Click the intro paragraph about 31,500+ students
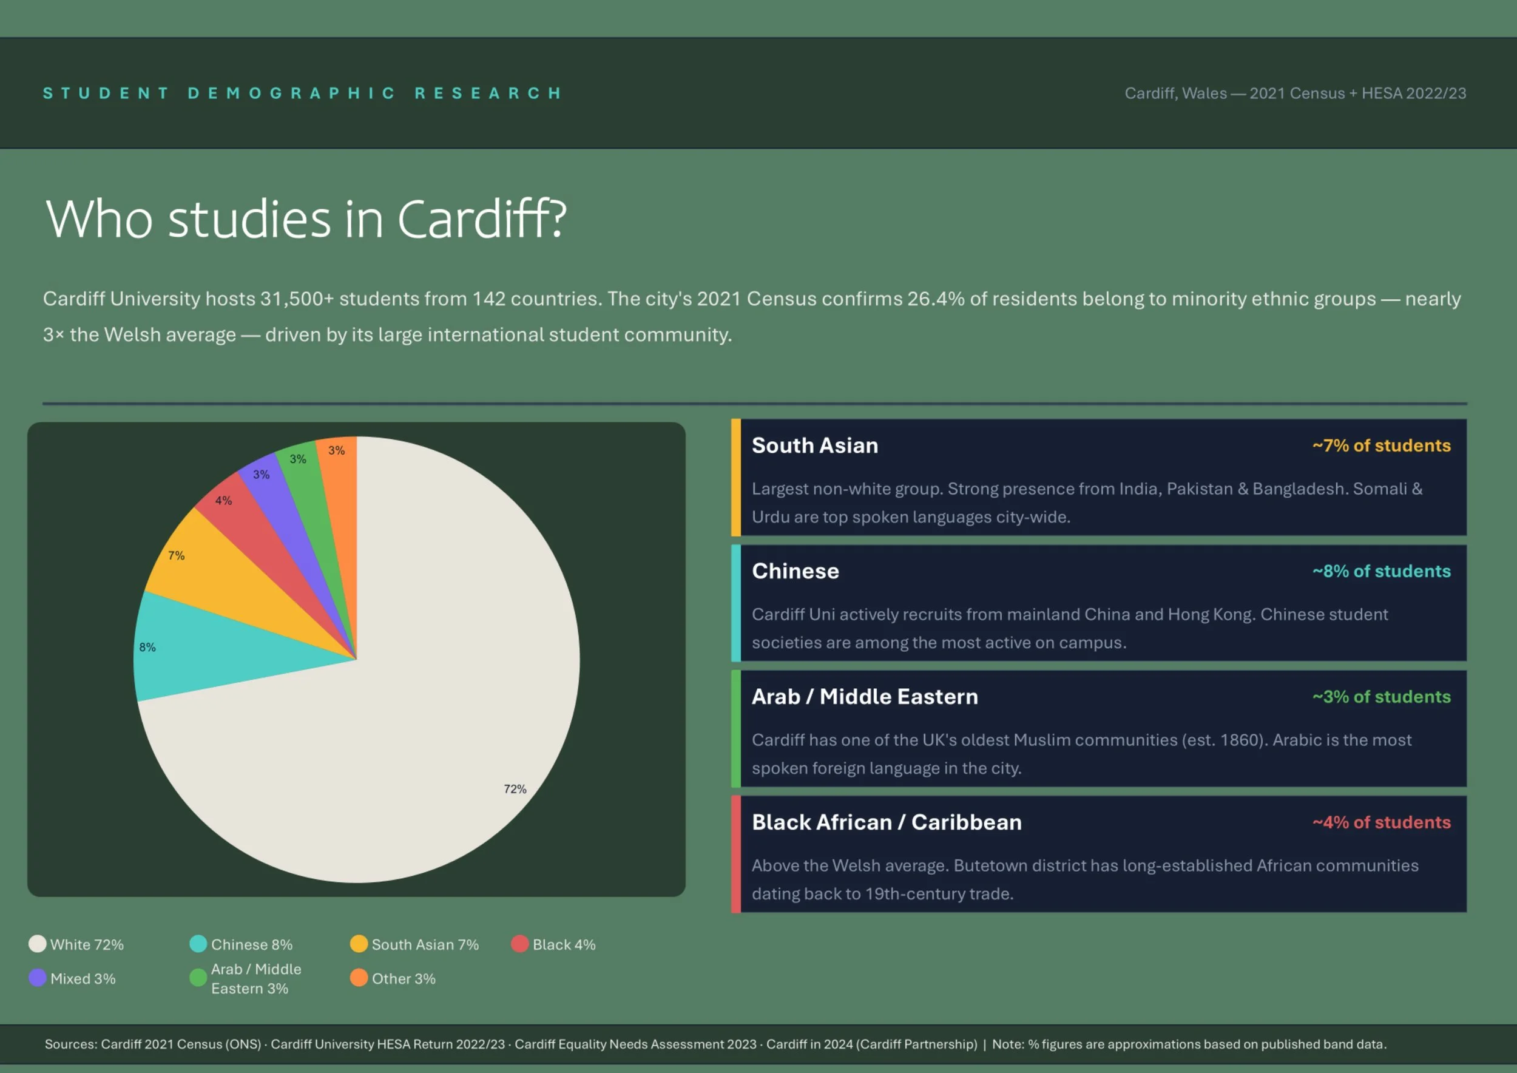This screenshot has width=1517, height=1073. 752,316
